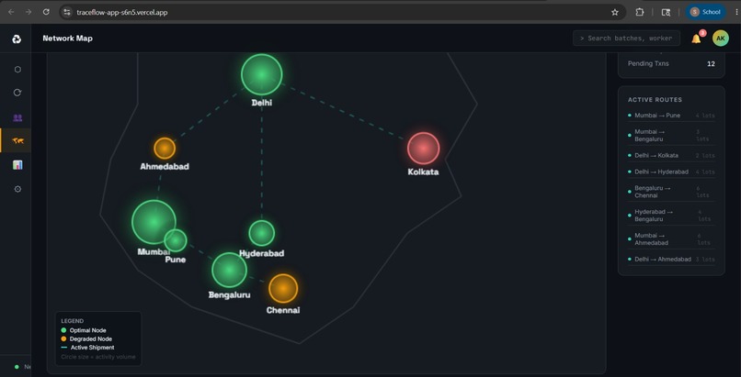Open the settings gear sidebar icon
This screenshot has height=377, width=741.
click(17, 189)
